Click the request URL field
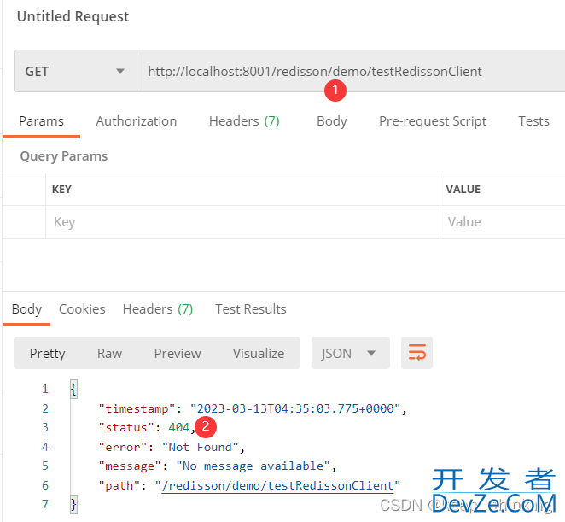 pos(351,71)
